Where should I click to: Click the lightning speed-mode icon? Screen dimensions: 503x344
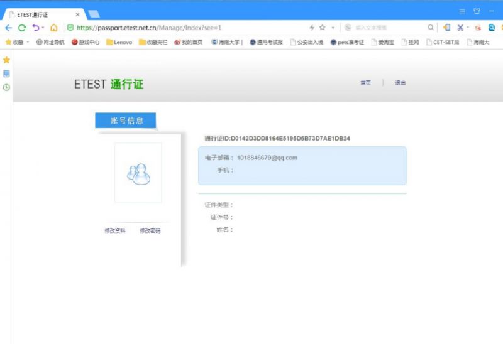pyautogui.click(x=311, y=28)
